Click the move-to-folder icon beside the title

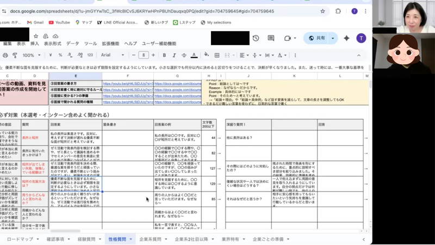tap(46, 36)
